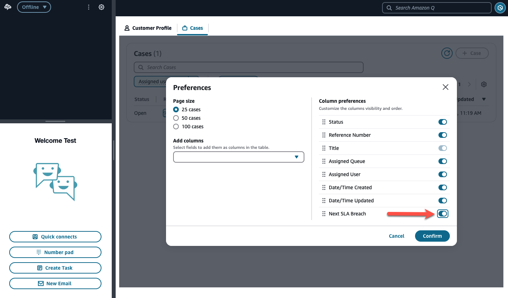This screenshot has width=508, height=298.
Task: Click the settings gear in agent panel
Action: click(101, 7)
